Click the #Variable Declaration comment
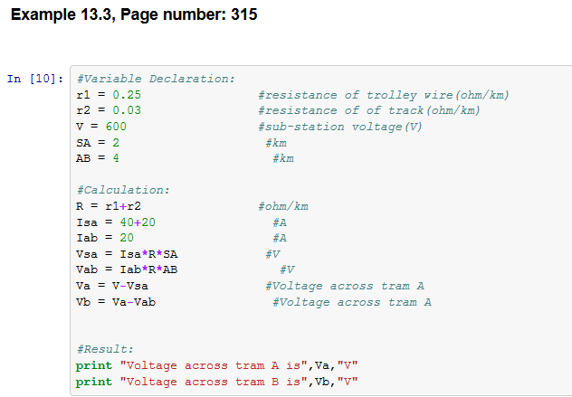The height and width of the screenshot is (397, 572). click(156, 79)
